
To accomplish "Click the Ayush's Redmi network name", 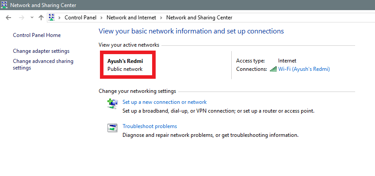I will click(x=125, y=61).
